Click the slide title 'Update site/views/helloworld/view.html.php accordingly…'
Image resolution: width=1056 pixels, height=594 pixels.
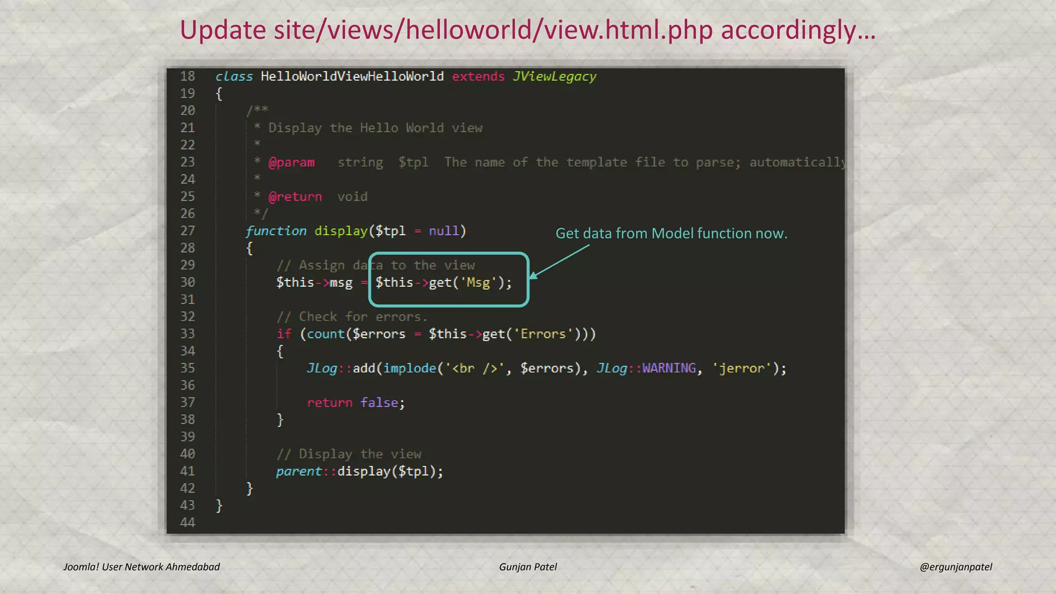point(527,30)
